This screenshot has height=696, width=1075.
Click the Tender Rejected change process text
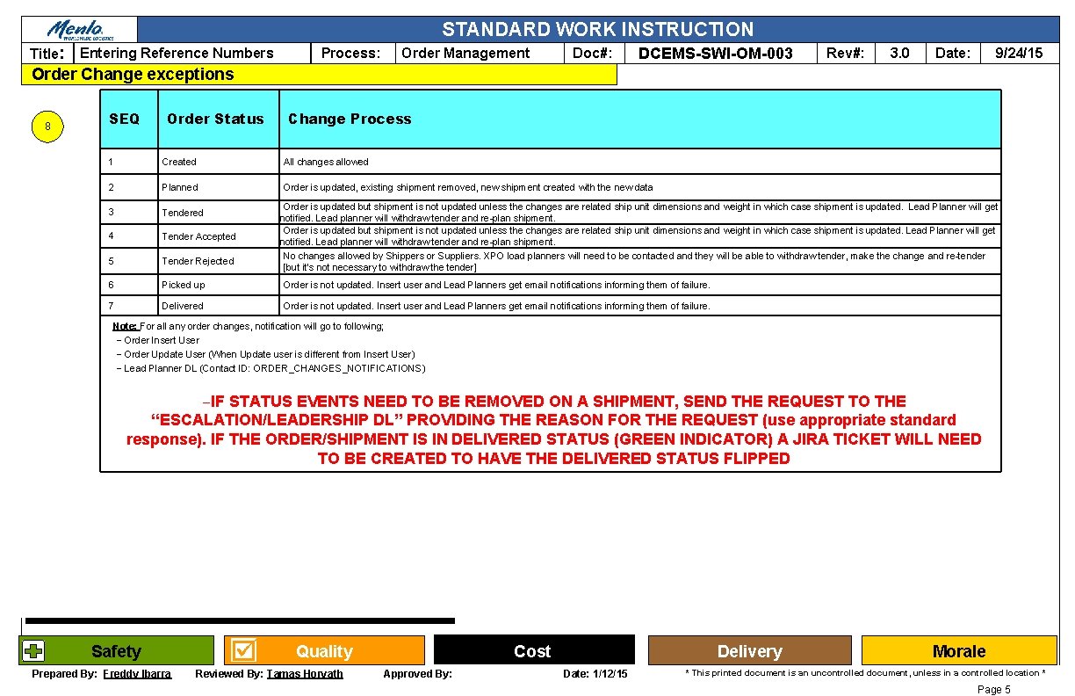coord(634,261)
